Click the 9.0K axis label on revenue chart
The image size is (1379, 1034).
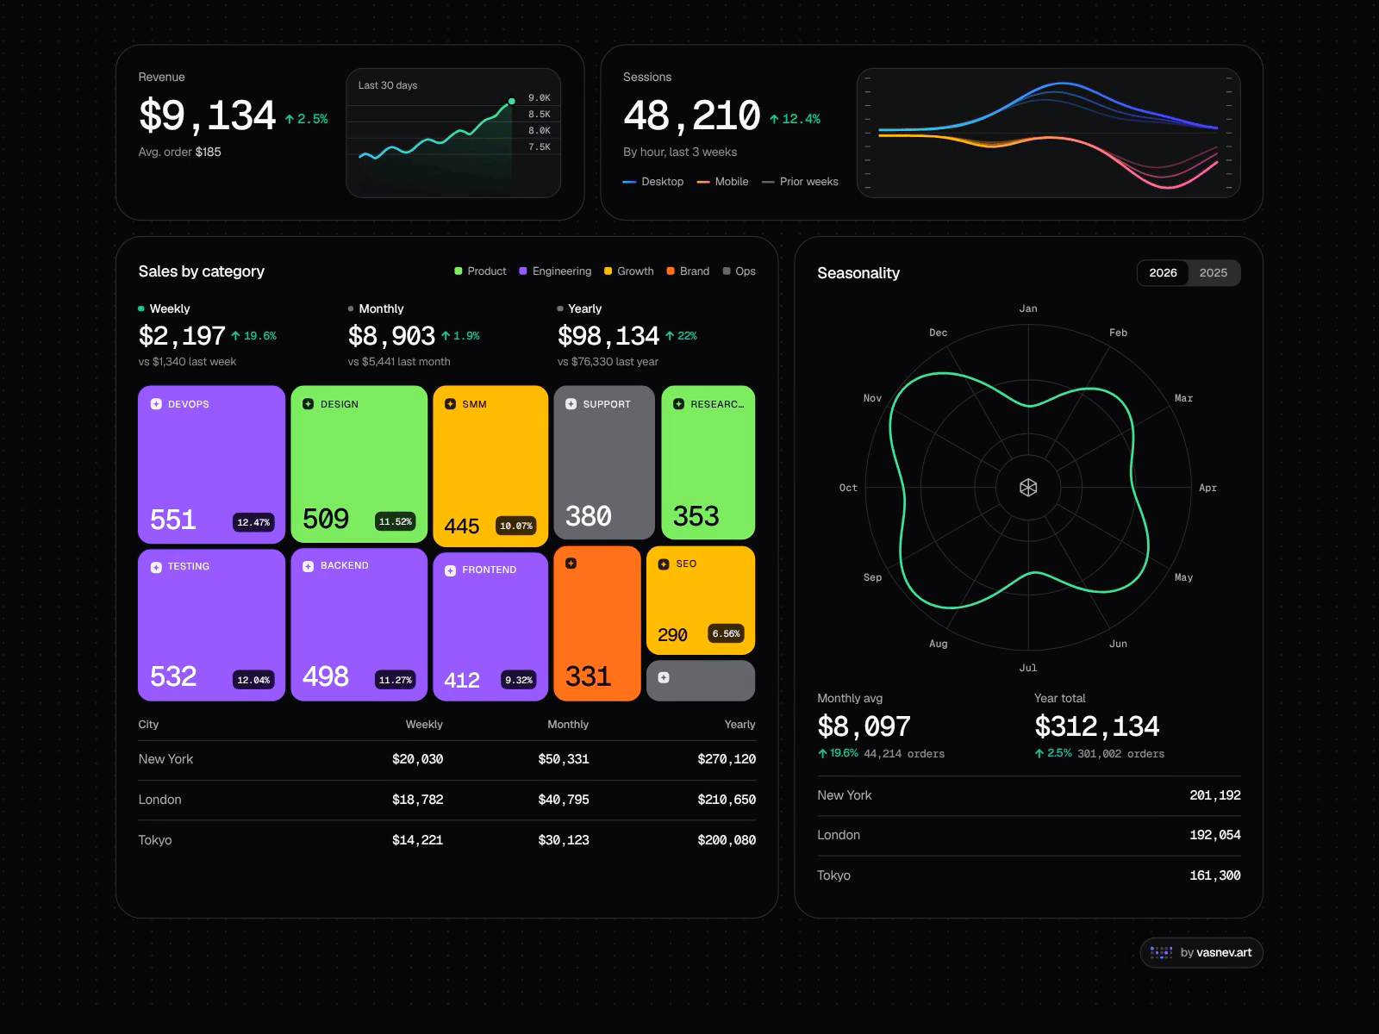pos(540,98)
